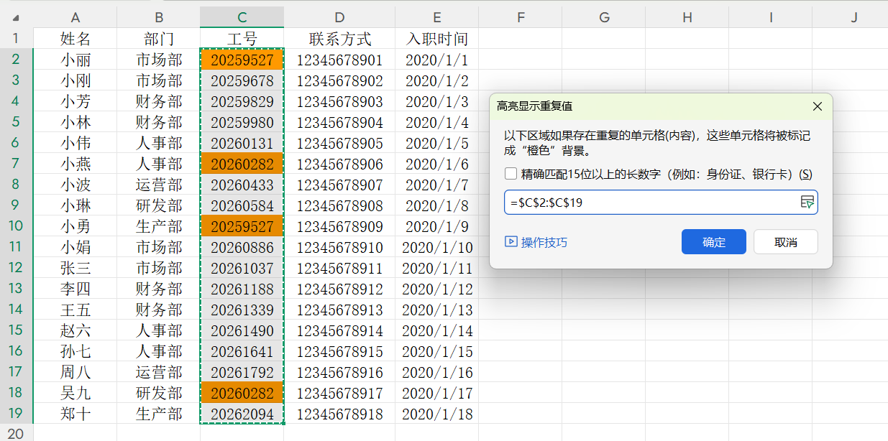Open the 操作技巧 link
Viewport: 888px width, 441px height.
coord(536,242)
